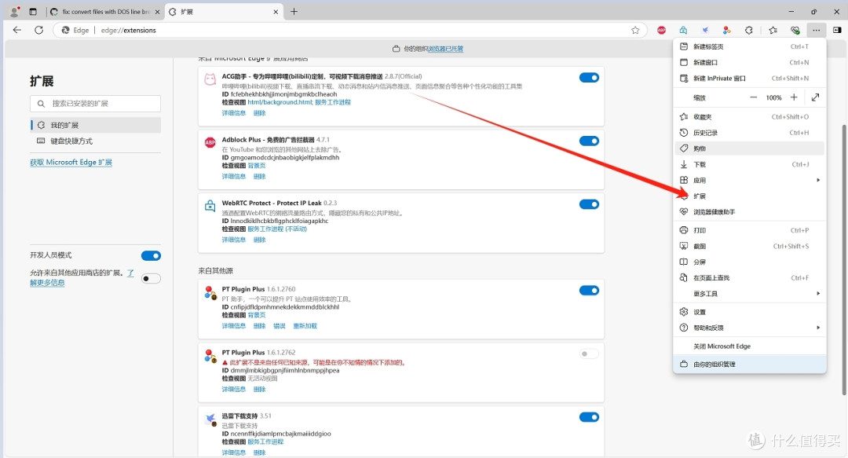Open 获取 Microsoft Edge 扩展 link
Screen dimensions: 848x458
[71, 163]
